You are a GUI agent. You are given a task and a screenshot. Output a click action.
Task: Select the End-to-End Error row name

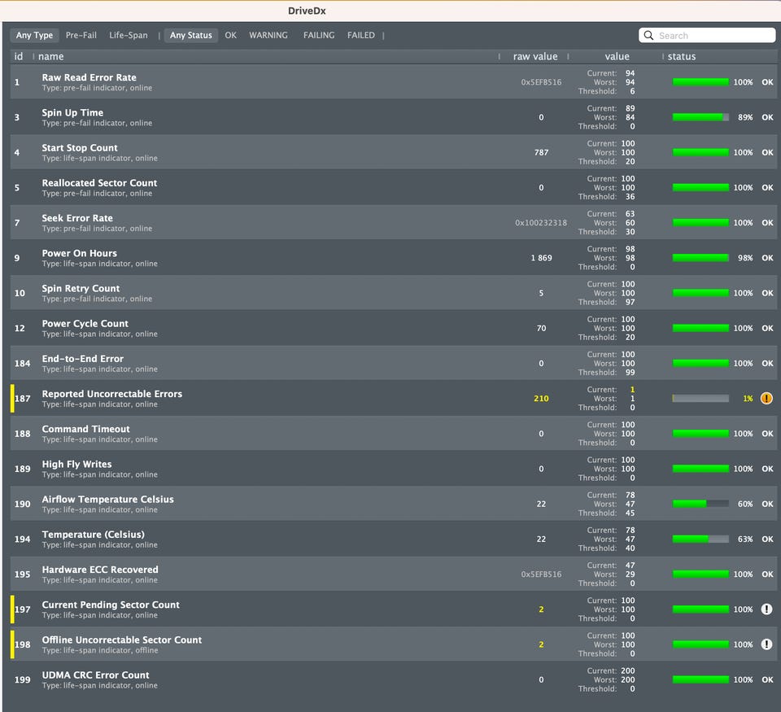(83, 358)
